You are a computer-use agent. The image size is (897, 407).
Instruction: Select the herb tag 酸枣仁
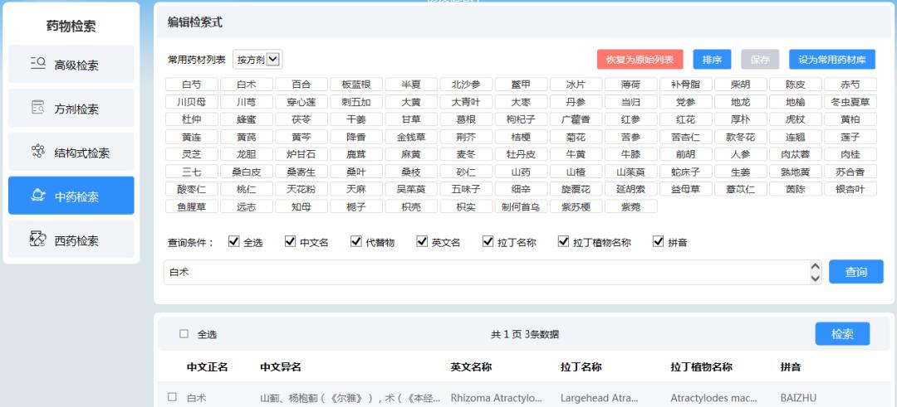tap(192, 189)
